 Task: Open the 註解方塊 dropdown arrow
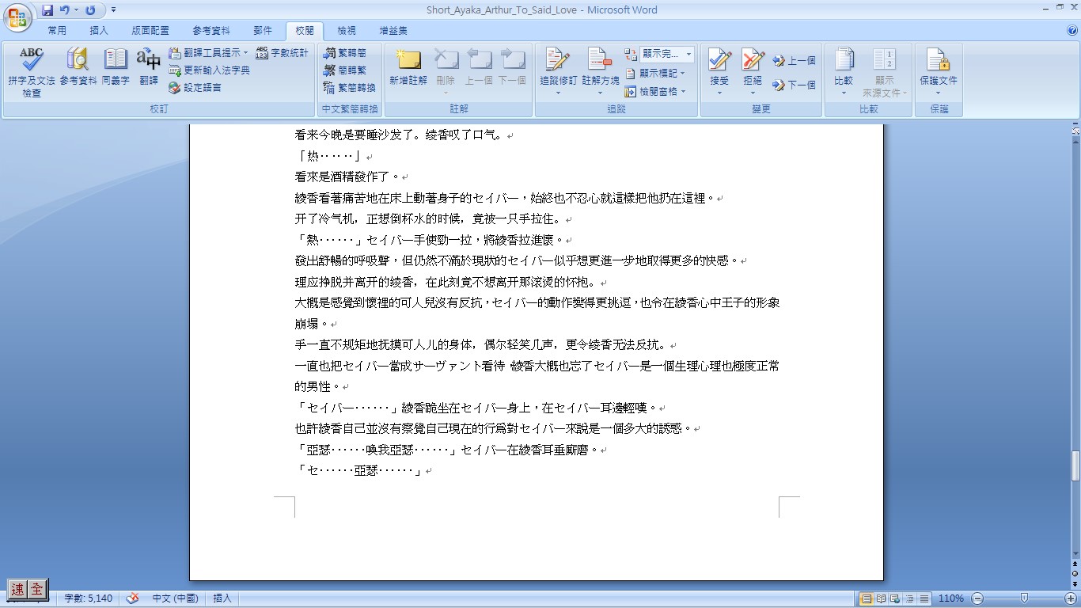click(x=601, y=93)
